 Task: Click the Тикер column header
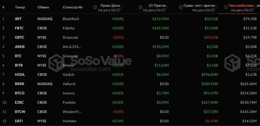[x=20, y=7]
